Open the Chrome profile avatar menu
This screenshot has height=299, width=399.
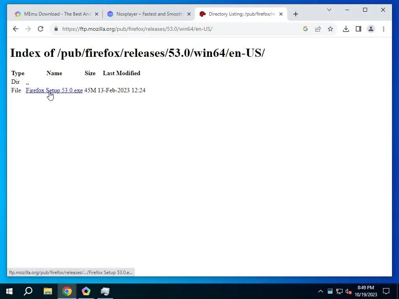(371, 29)
